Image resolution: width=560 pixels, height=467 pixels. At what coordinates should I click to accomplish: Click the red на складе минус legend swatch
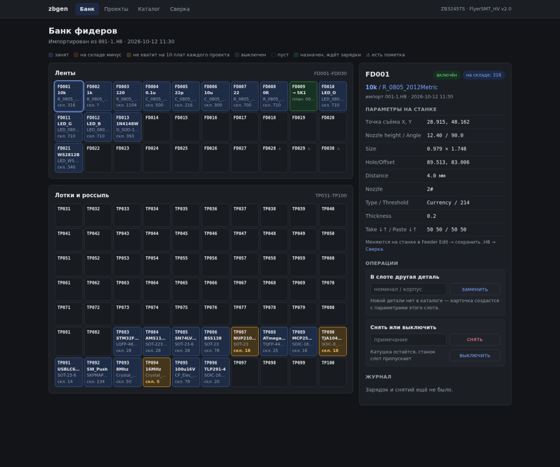pos(76,55)
